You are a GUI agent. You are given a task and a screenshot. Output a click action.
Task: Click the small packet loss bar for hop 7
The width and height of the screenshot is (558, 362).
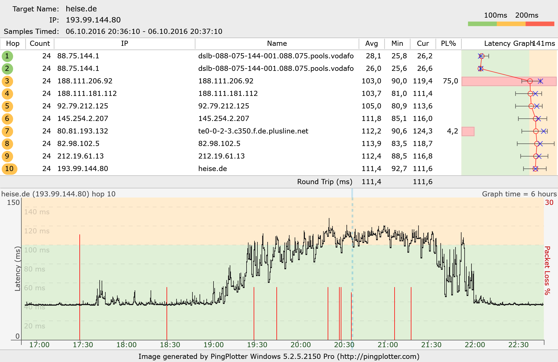pyautogui.click(x=468, y=131)
